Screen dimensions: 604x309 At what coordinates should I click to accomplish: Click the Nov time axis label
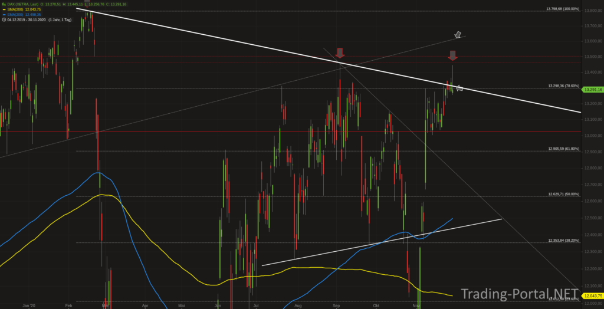(x=416, y=306)
